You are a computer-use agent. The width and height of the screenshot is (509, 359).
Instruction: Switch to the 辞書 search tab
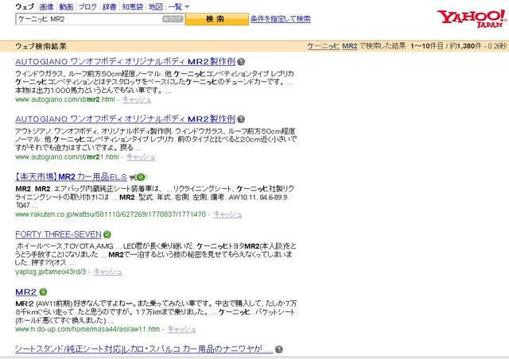click(x=109, y=7)
